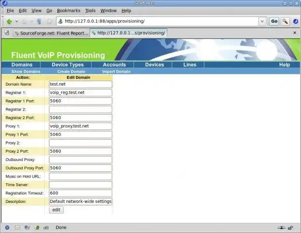Open Mail from status bar envelope icon

(18, 228)
